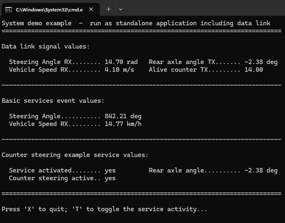The image size is (285, 223).
Task: Click the Counter steering active yes value
Action: pyautogui.click(x=110, y=178)
